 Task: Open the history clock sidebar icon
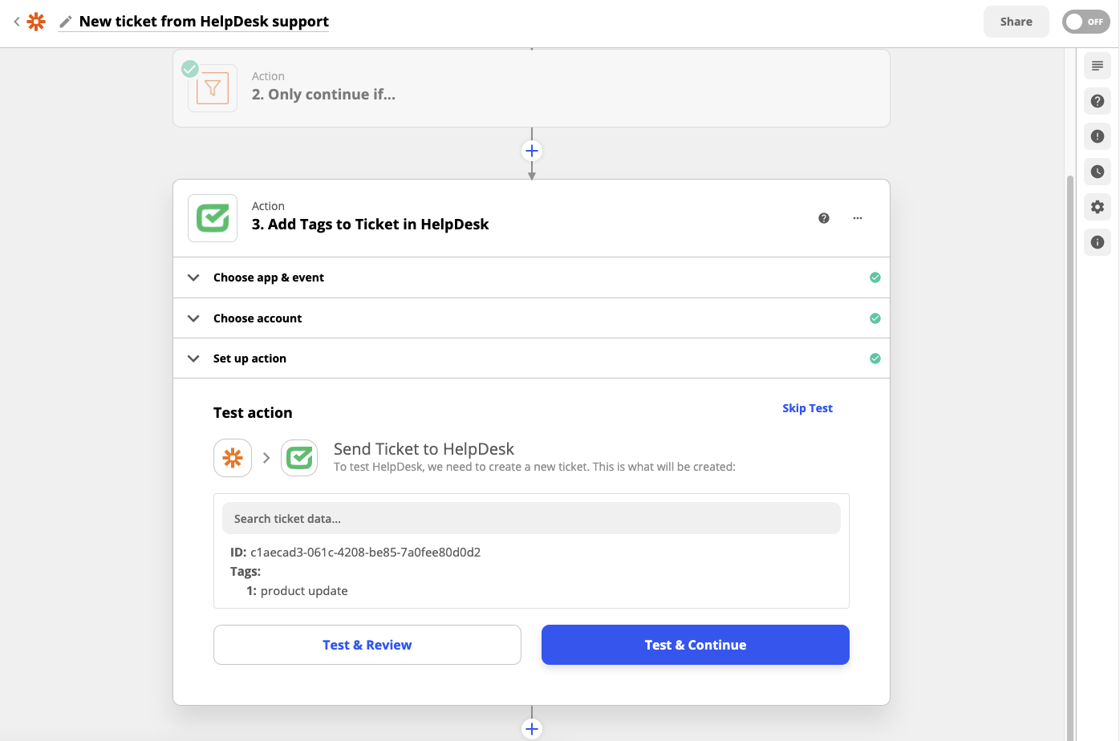(1098, 172)
